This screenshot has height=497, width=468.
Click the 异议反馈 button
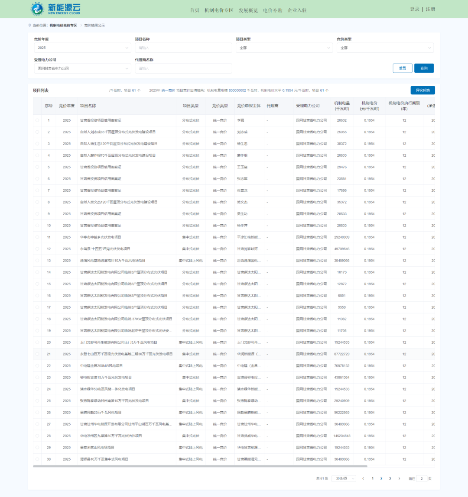tap(422, 90)
